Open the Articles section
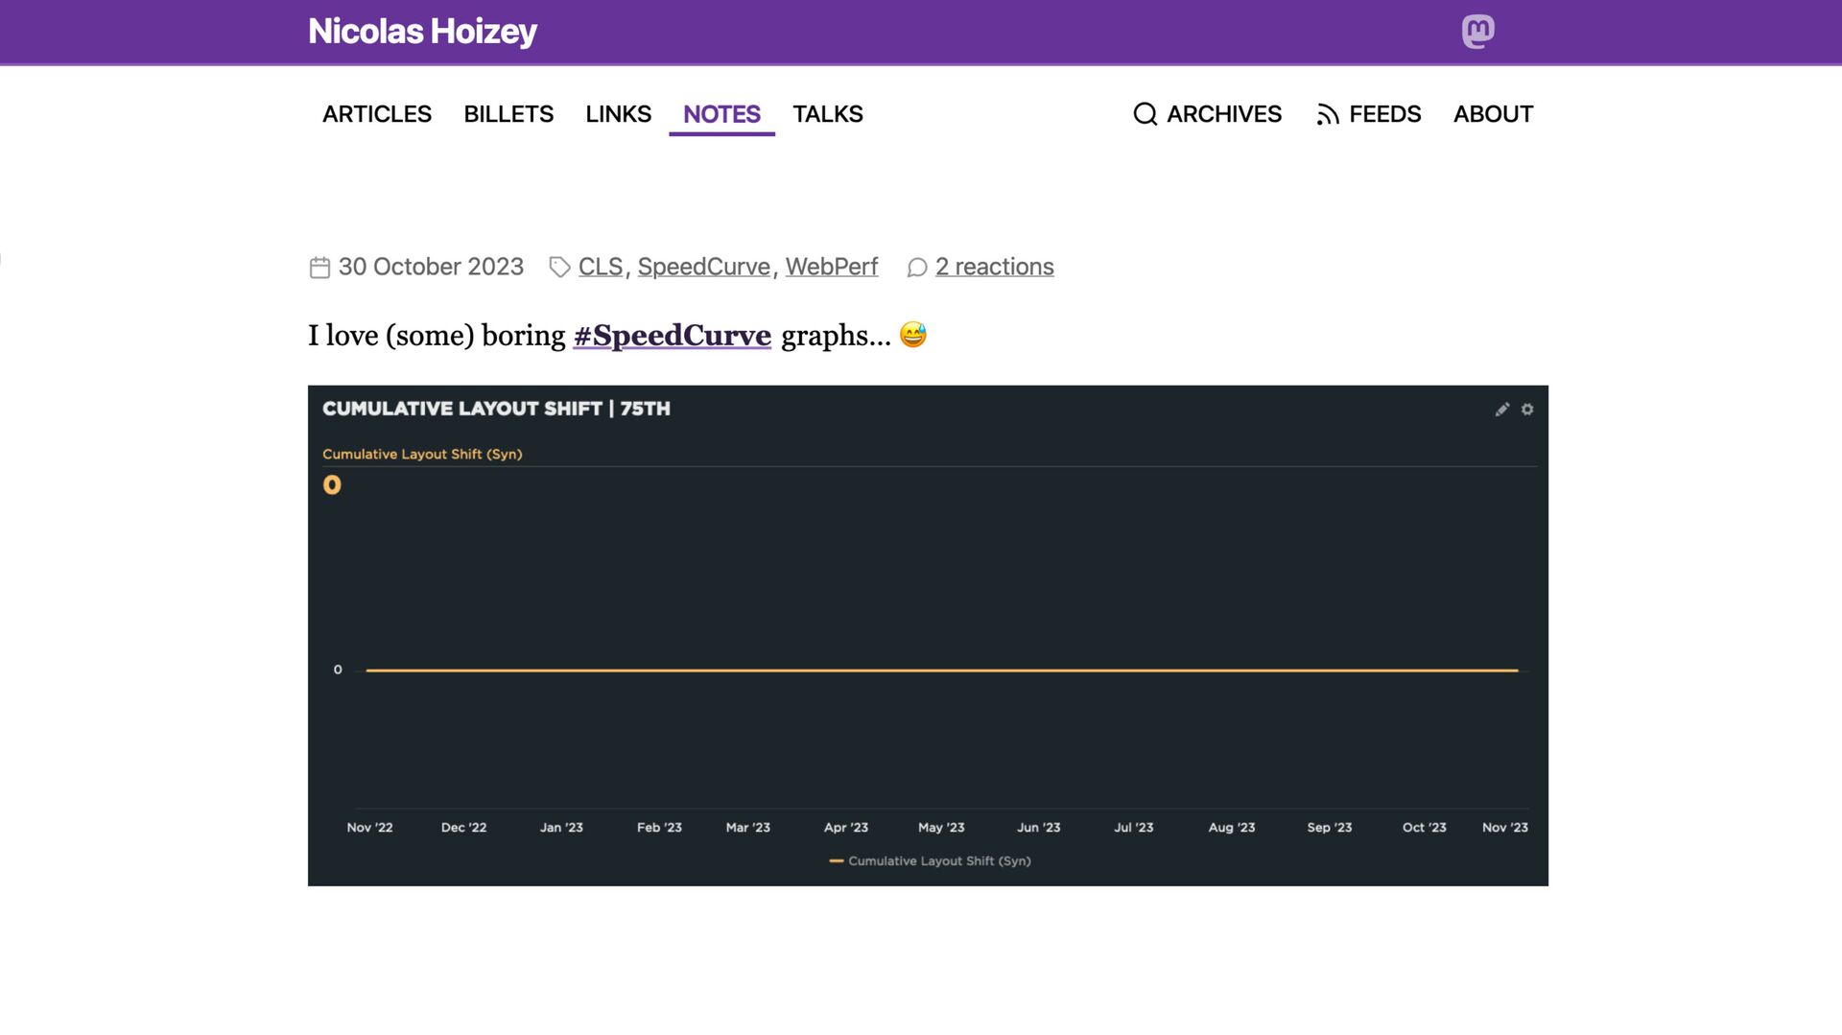The image size is (1842, 1035). [377, 114]
